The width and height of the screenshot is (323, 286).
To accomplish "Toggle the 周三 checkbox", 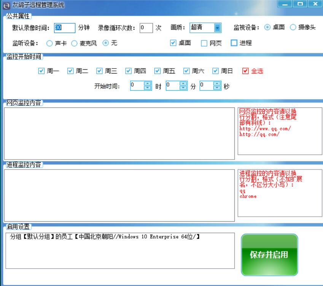I will pos(100,71).
